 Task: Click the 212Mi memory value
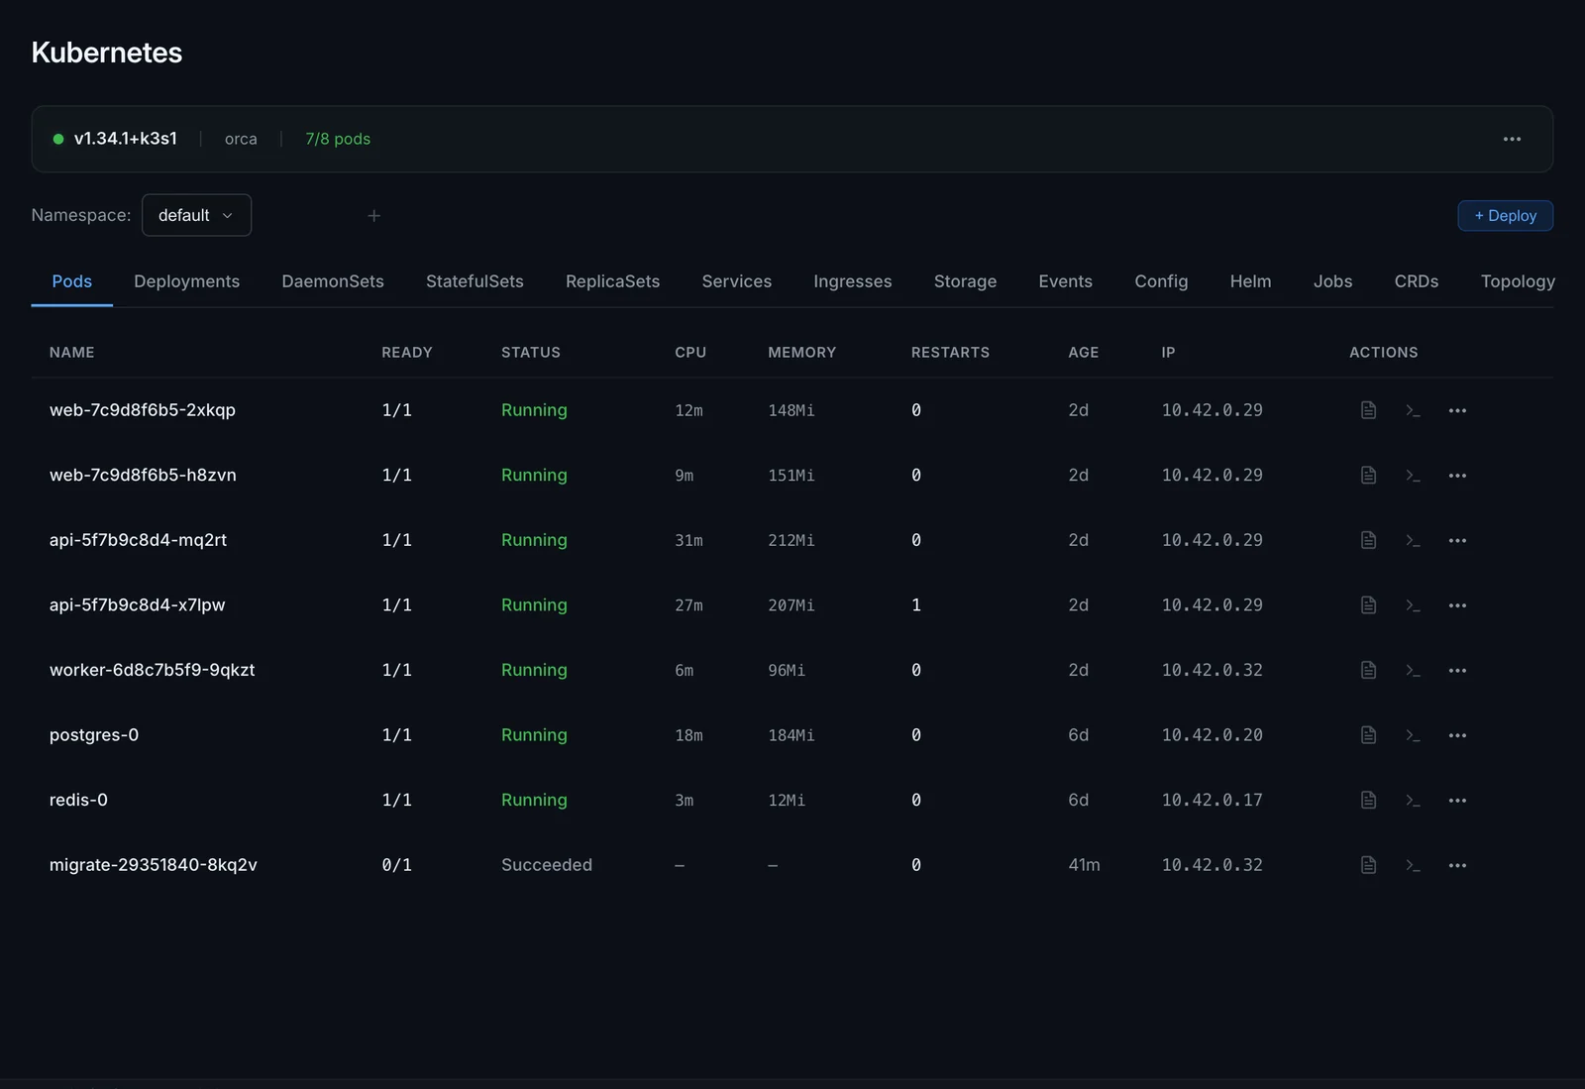click(791, 540)
